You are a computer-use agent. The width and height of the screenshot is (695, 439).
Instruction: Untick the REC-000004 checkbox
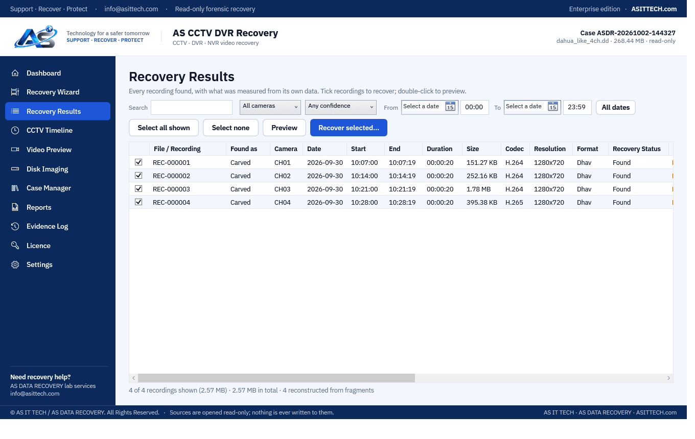(138, 202)
